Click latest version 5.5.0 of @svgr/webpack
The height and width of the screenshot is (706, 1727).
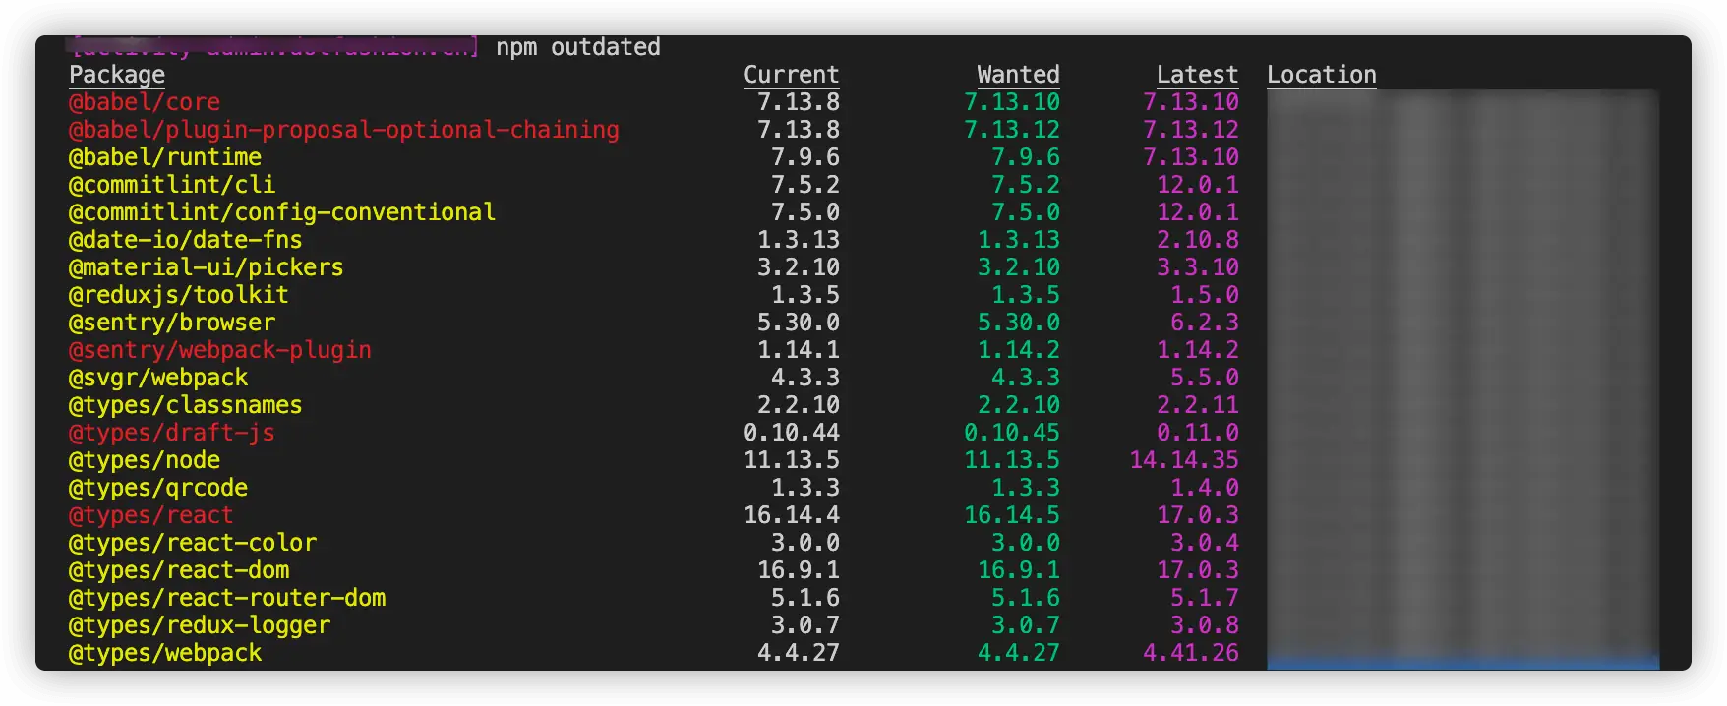[x=1205, y=378]
